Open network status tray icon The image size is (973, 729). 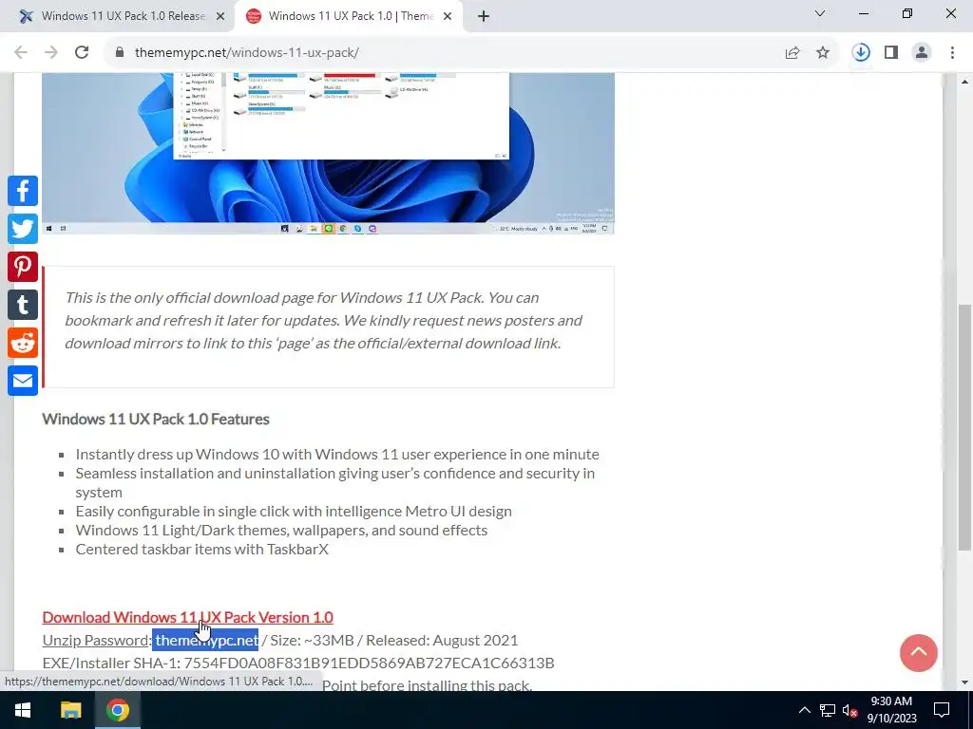828,710
